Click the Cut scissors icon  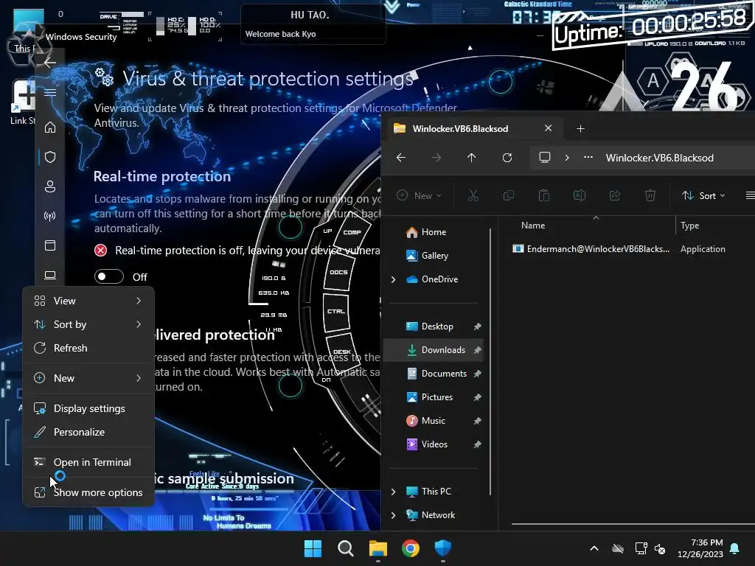[x=473, y=195]
